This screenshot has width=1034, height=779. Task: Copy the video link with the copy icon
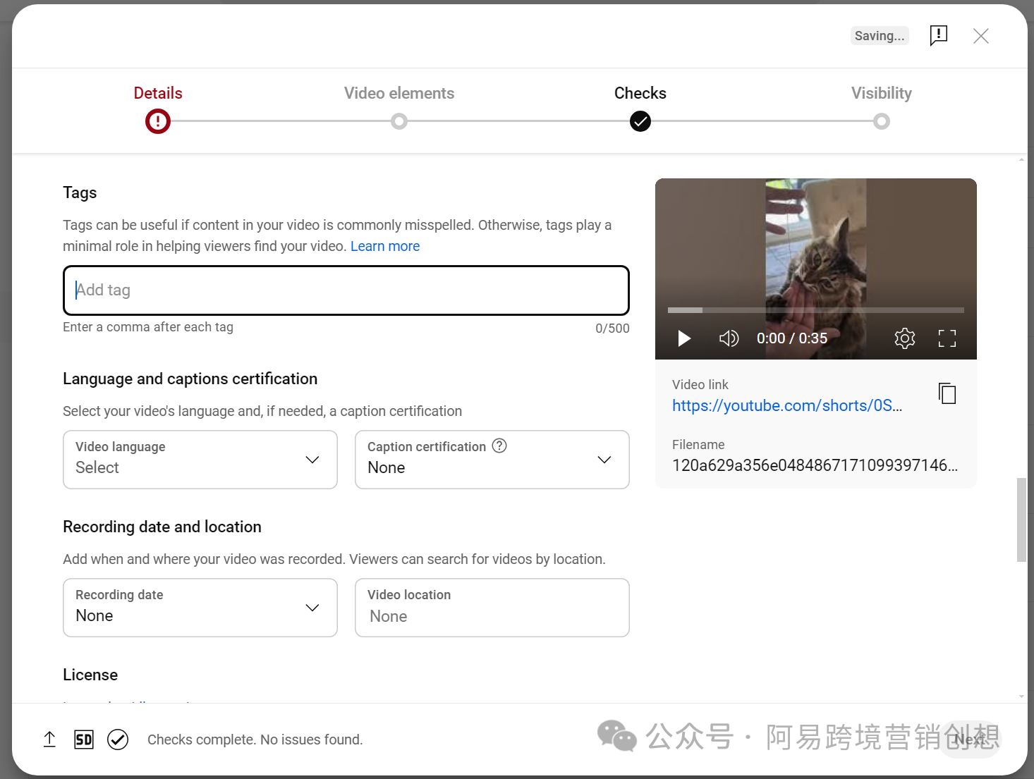947,393
